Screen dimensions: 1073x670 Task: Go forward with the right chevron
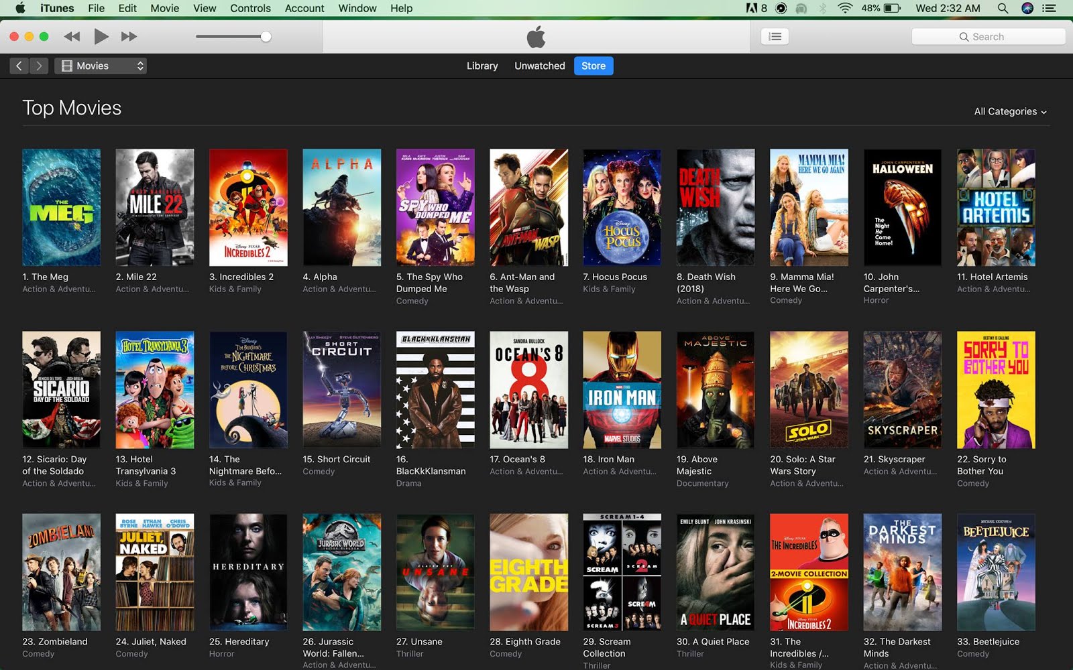point(39,66)
